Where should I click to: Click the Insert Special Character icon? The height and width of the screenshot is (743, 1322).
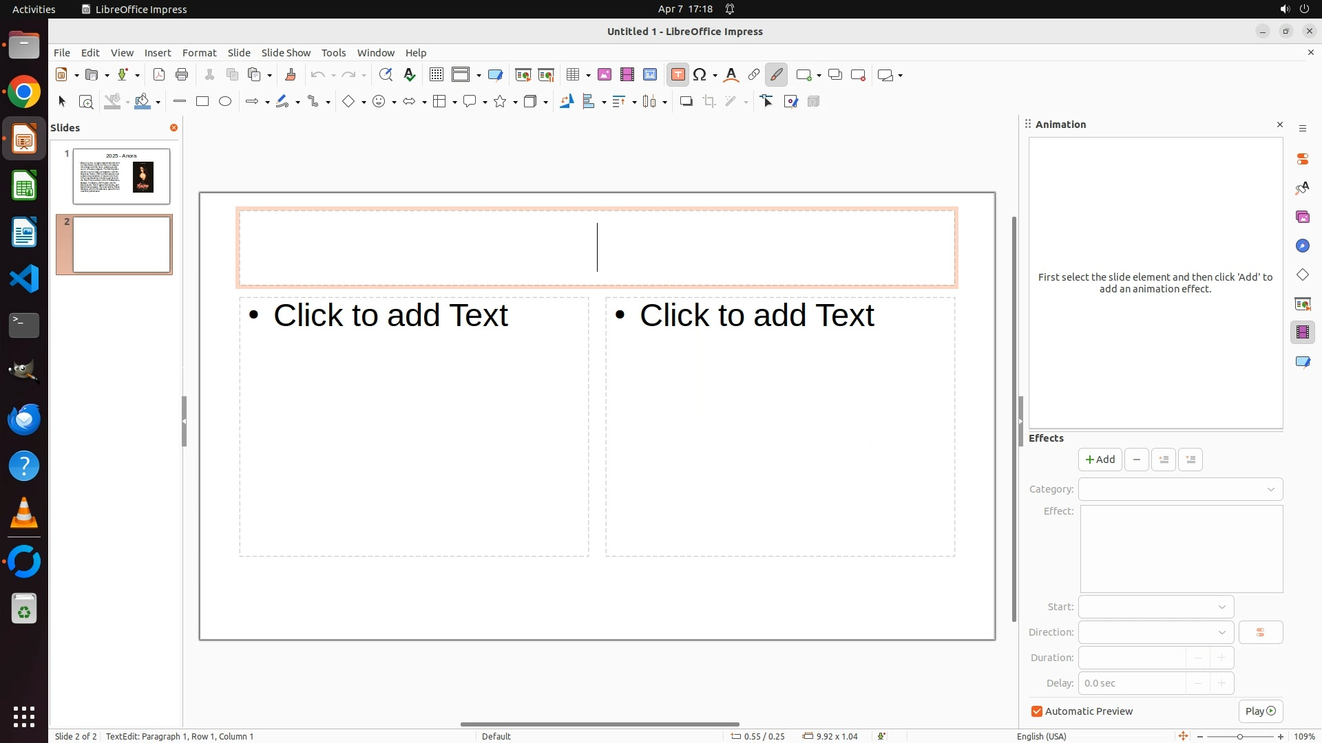click(x=700, y=75)
